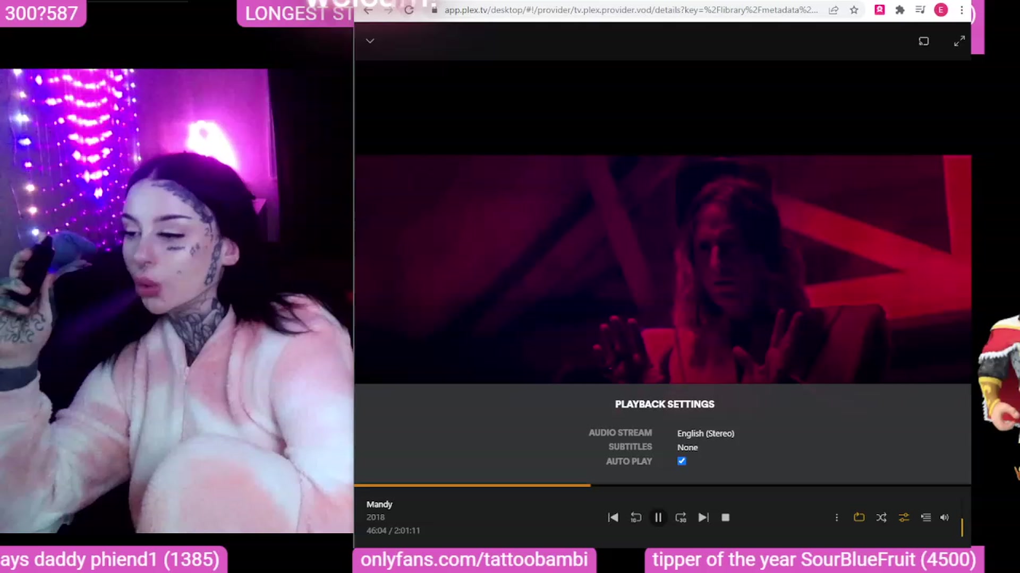Pause the Mandy movie playback
Image resolution: width=1020 pixels, height=573 pixels.
[658, 517]
